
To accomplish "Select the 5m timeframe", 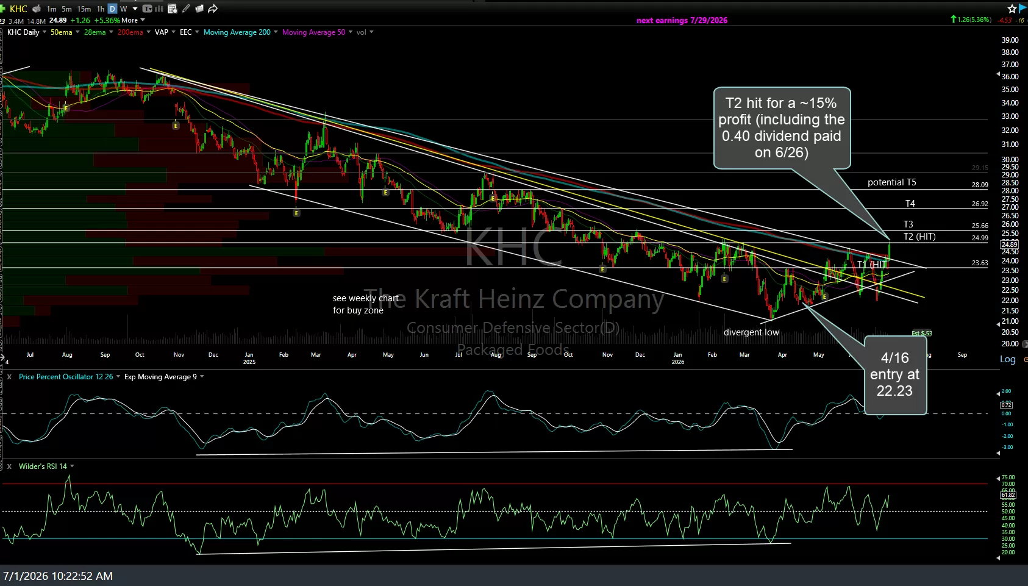I will coord(66,9).
